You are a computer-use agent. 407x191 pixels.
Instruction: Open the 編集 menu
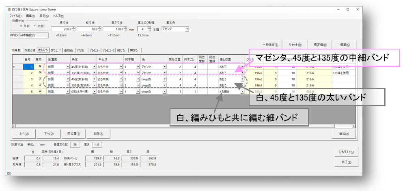pos(30,16)
